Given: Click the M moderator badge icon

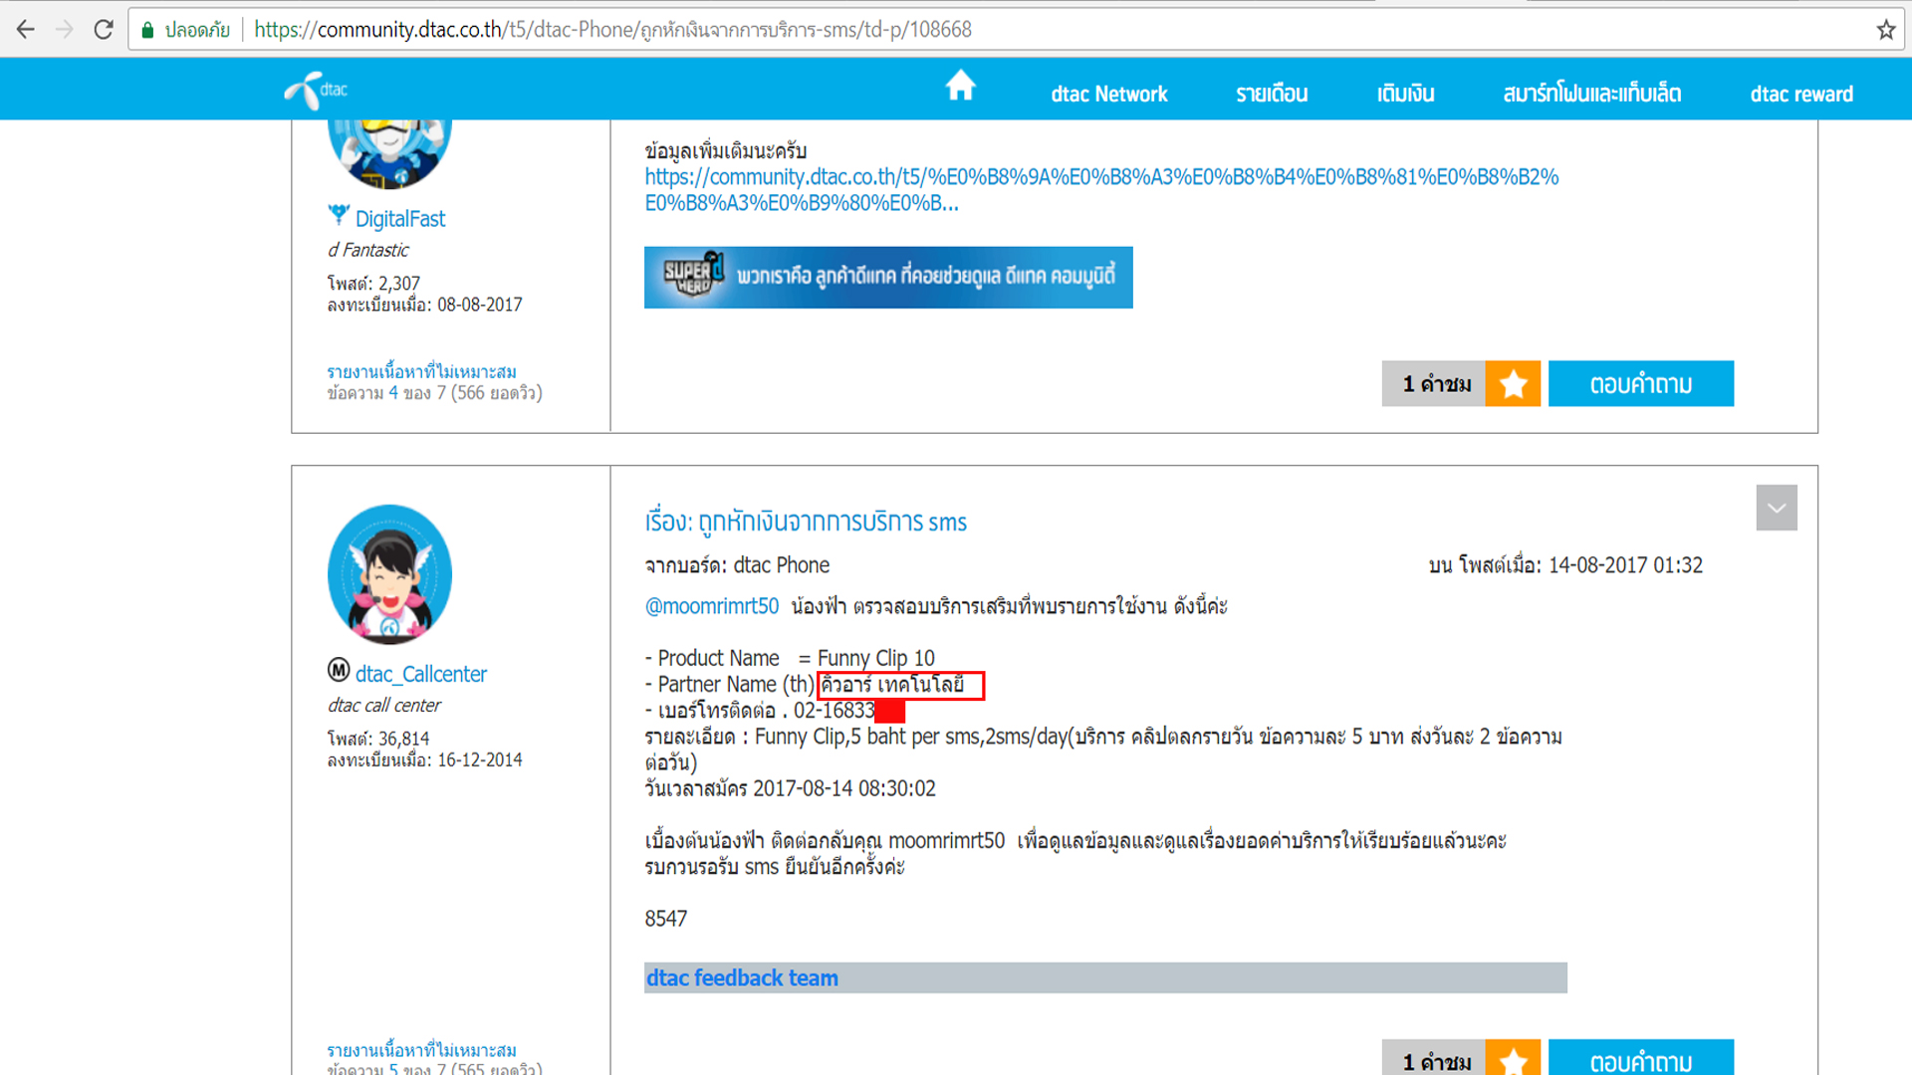Looking at the screenshot, I should (339, 670).
